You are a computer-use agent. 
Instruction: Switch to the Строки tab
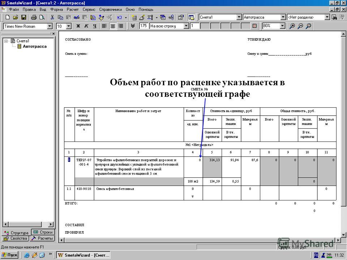(x=43, y=232)
